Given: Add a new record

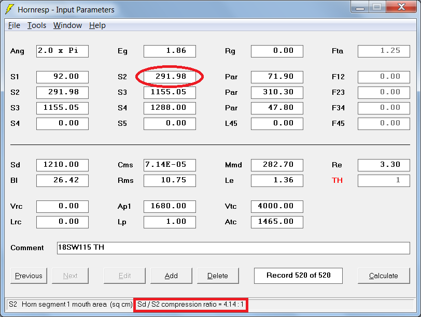Looking at the screenshot, I should click(x=171, y=276).
